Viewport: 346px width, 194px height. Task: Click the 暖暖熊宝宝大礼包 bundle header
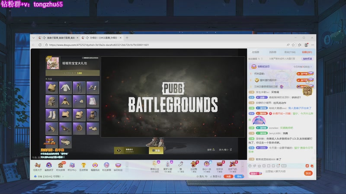(72, 63)
